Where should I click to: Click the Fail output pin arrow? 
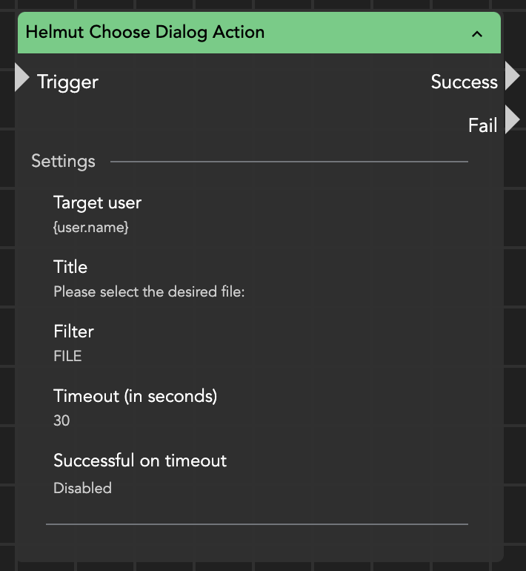point(513,120)
